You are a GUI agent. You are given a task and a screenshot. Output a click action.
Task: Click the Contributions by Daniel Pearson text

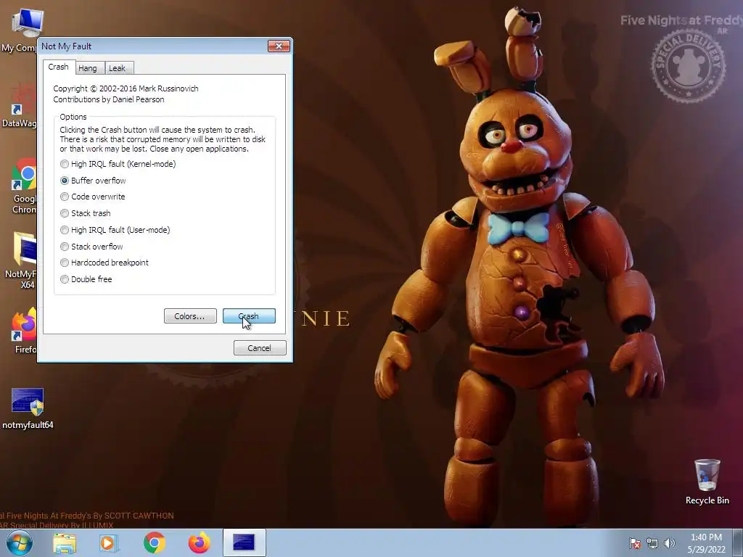pyautogui.click(x=109, y=99)
